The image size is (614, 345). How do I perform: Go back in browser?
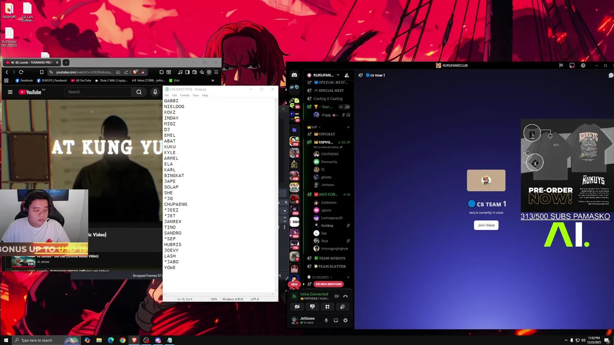(7, 72)
